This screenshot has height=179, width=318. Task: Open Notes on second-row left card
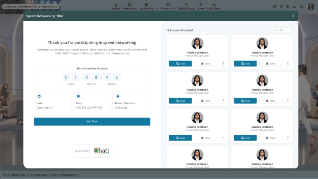tap(206, 101)
